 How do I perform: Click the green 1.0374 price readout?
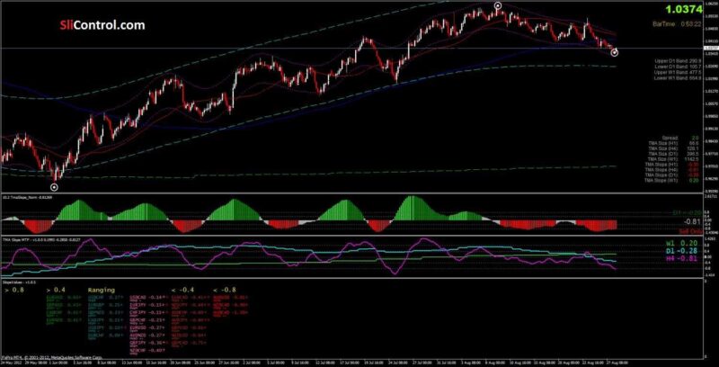click(x=684, y=9)
